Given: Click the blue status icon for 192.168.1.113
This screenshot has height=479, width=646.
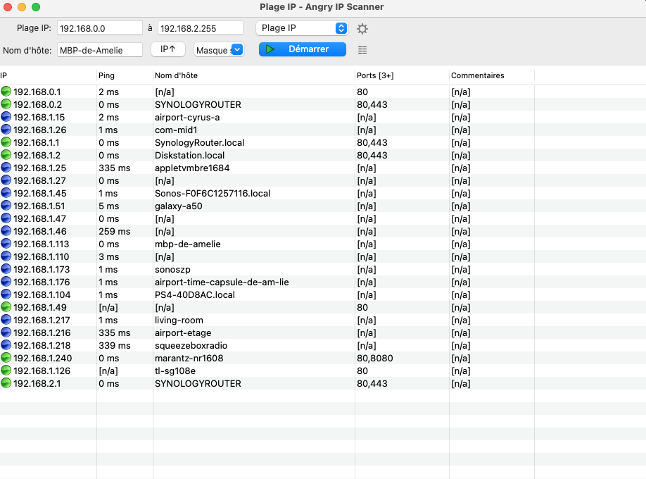Looking at the screenshot, I should point(6,244).
